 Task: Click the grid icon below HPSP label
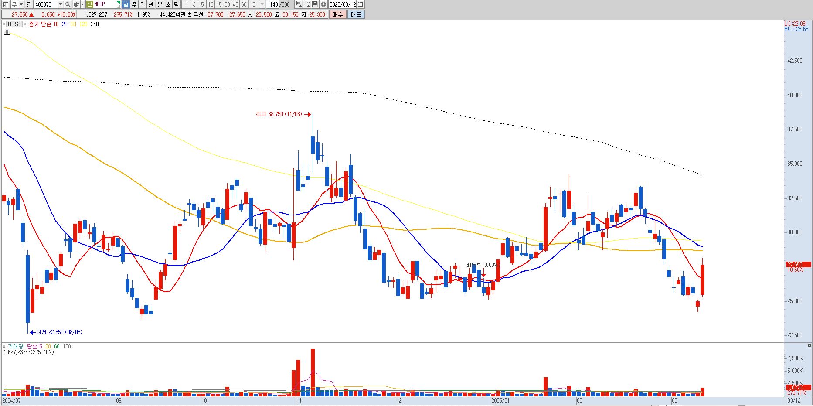click(7, 32)
